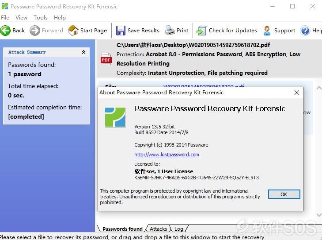Open the File menu
322x240 pixels.
[5, 18]
